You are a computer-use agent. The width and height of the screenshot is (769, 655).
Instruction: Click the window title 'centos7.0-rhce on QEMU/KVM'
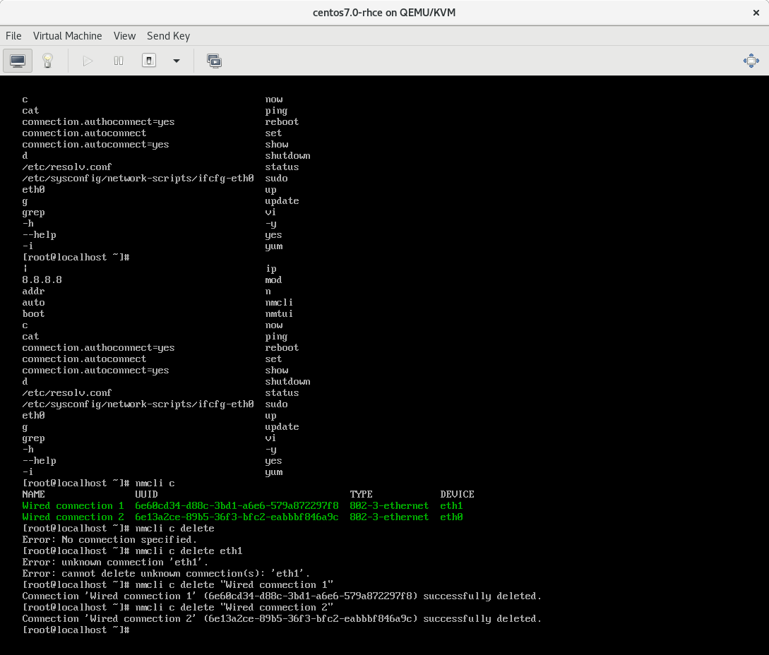click(x=384, y=13)
